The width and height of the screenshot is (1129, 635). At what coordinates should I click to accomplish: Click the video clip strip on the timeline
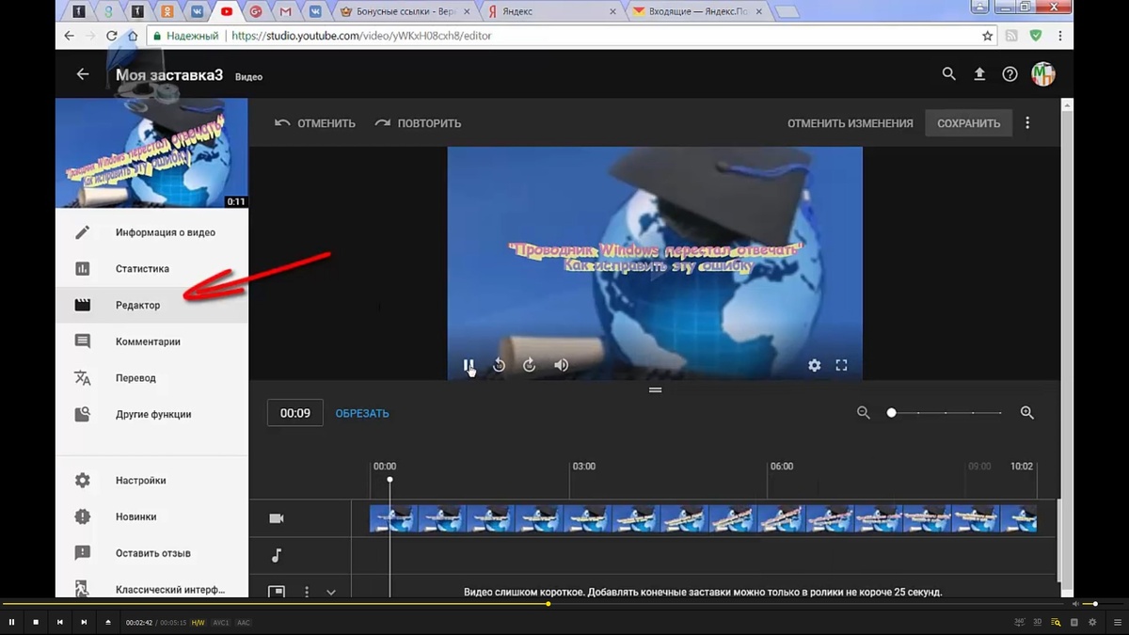(x=703, y=518)
